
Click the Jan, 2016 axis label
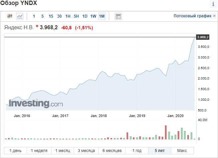pos(22,116)
